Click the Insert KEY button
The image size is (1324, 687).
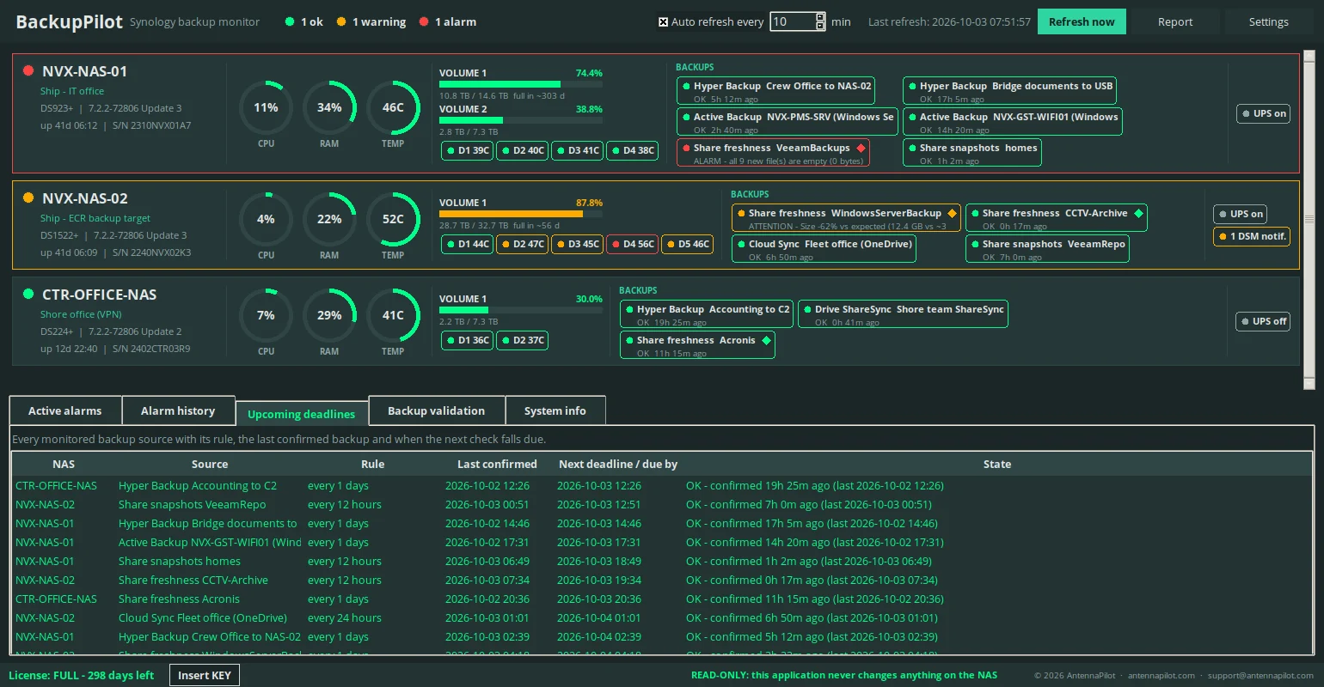coord(205,675)
